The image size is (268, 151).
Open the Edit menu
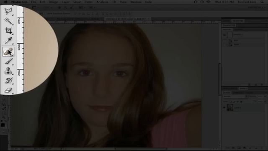click(43, 2)
